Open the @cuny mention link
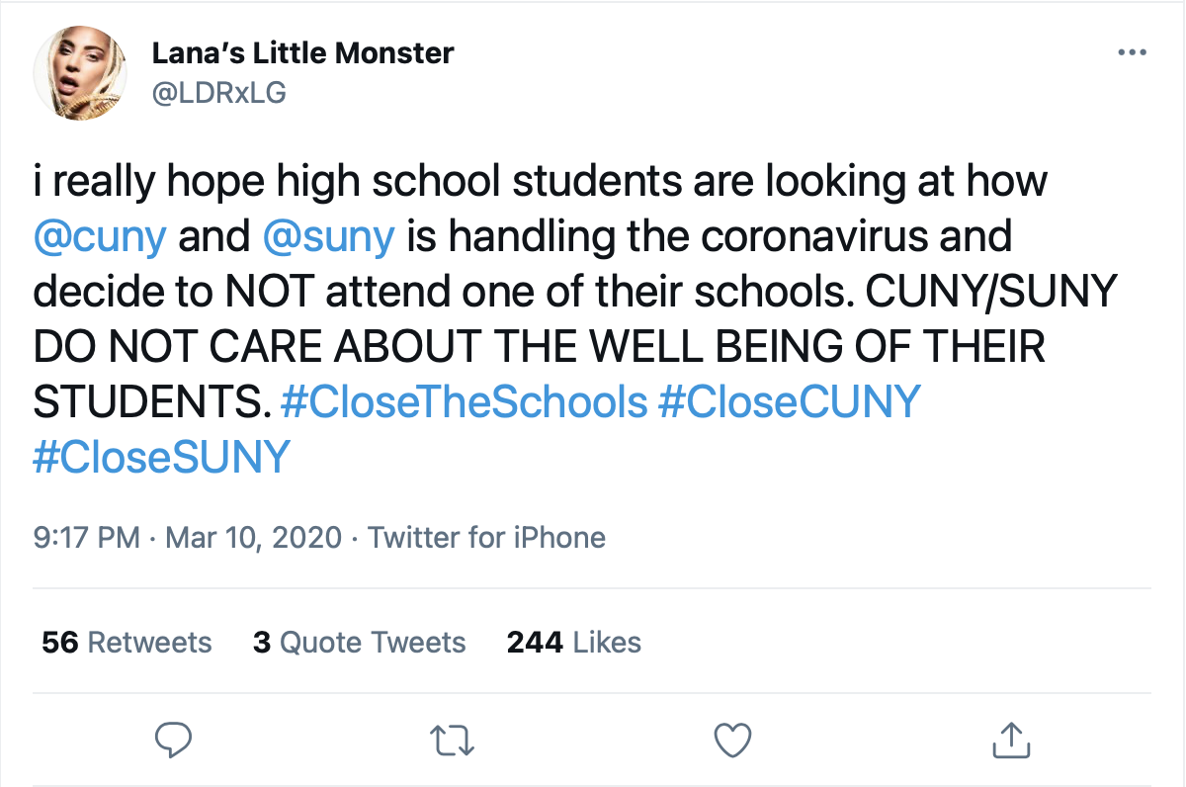The height and width of the screenshot is (787, 1186). tap(100, 237)
